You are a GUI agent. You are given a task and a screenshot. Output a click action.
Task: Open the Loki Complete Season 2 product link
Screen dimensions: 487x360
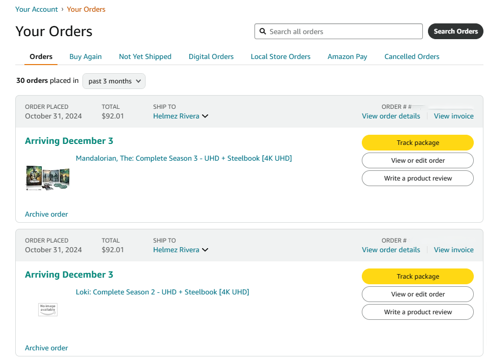coord(162,292)
